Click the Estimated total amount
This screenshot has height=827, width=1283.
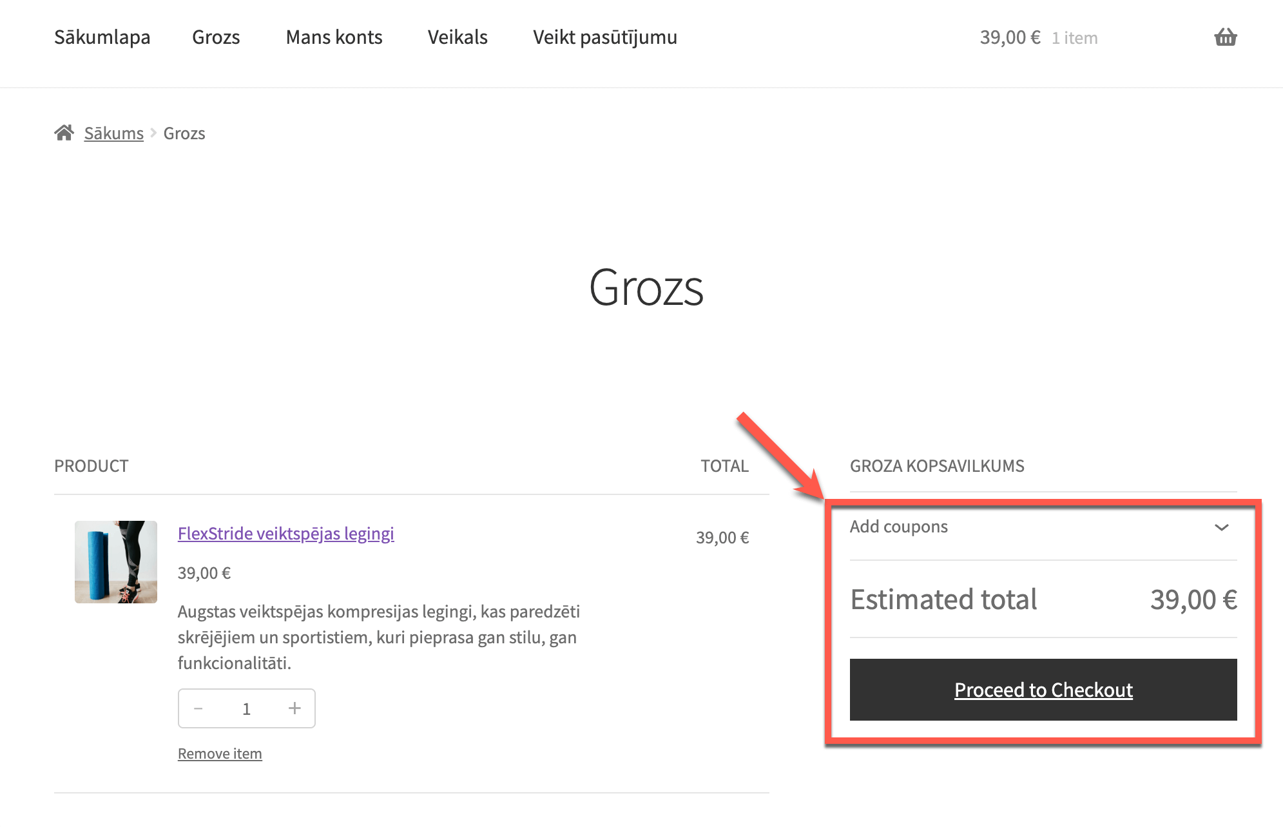tap(1193, 599)
